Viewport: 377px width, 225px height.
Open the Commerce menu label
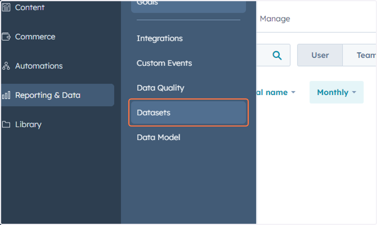pyautogui.click(x=35, y=37)
